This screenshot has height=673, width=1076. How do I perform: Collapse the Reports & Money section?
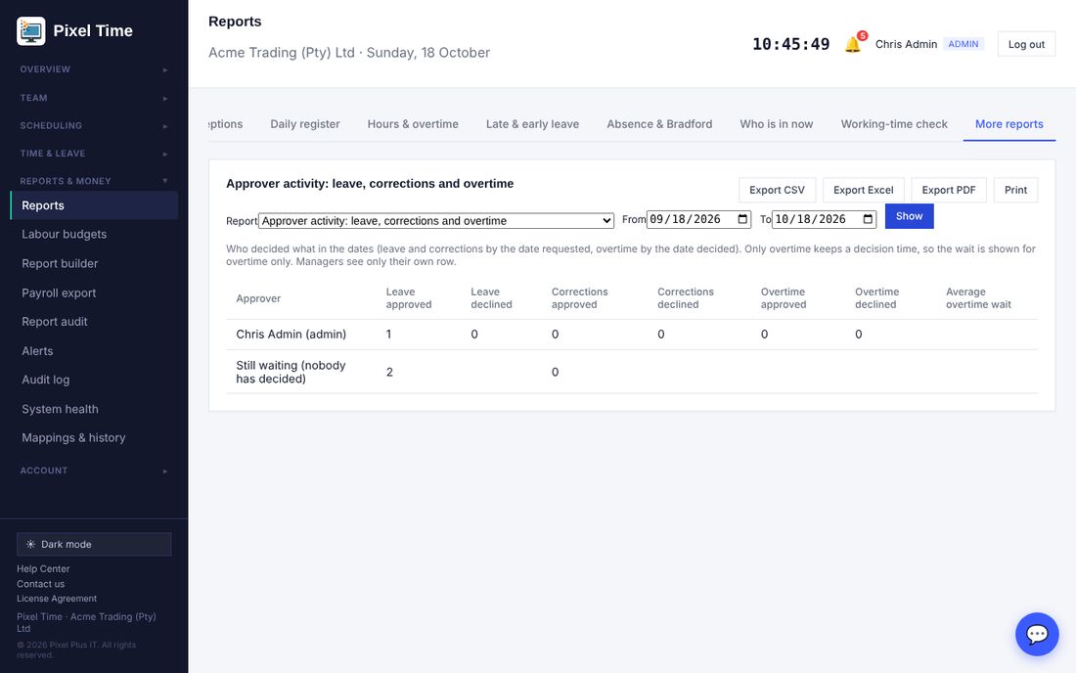click(94, 181)
